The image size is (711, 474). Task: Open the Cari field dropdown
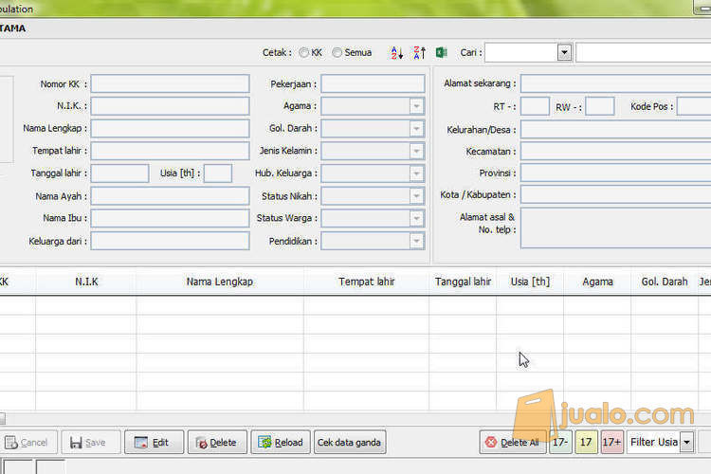[564, 53]
